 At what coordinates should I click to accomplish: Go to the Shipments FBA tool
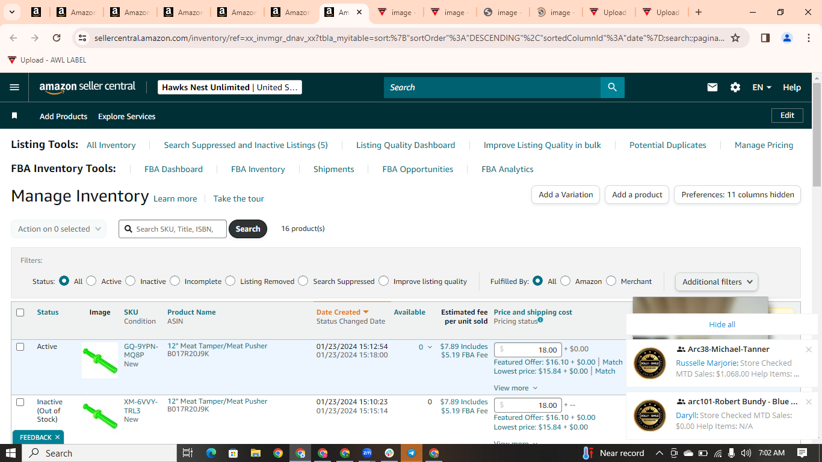334,169
